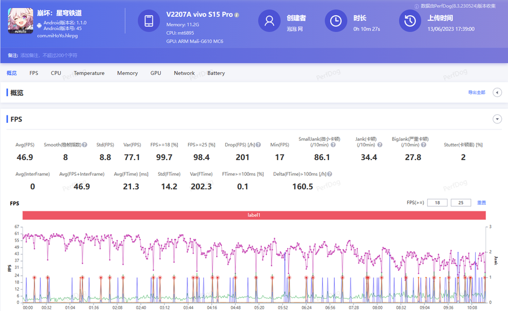The height and width of the screenshot is (311, 508).
Task: Click the duration clock icon
Action: coord(336,21)
